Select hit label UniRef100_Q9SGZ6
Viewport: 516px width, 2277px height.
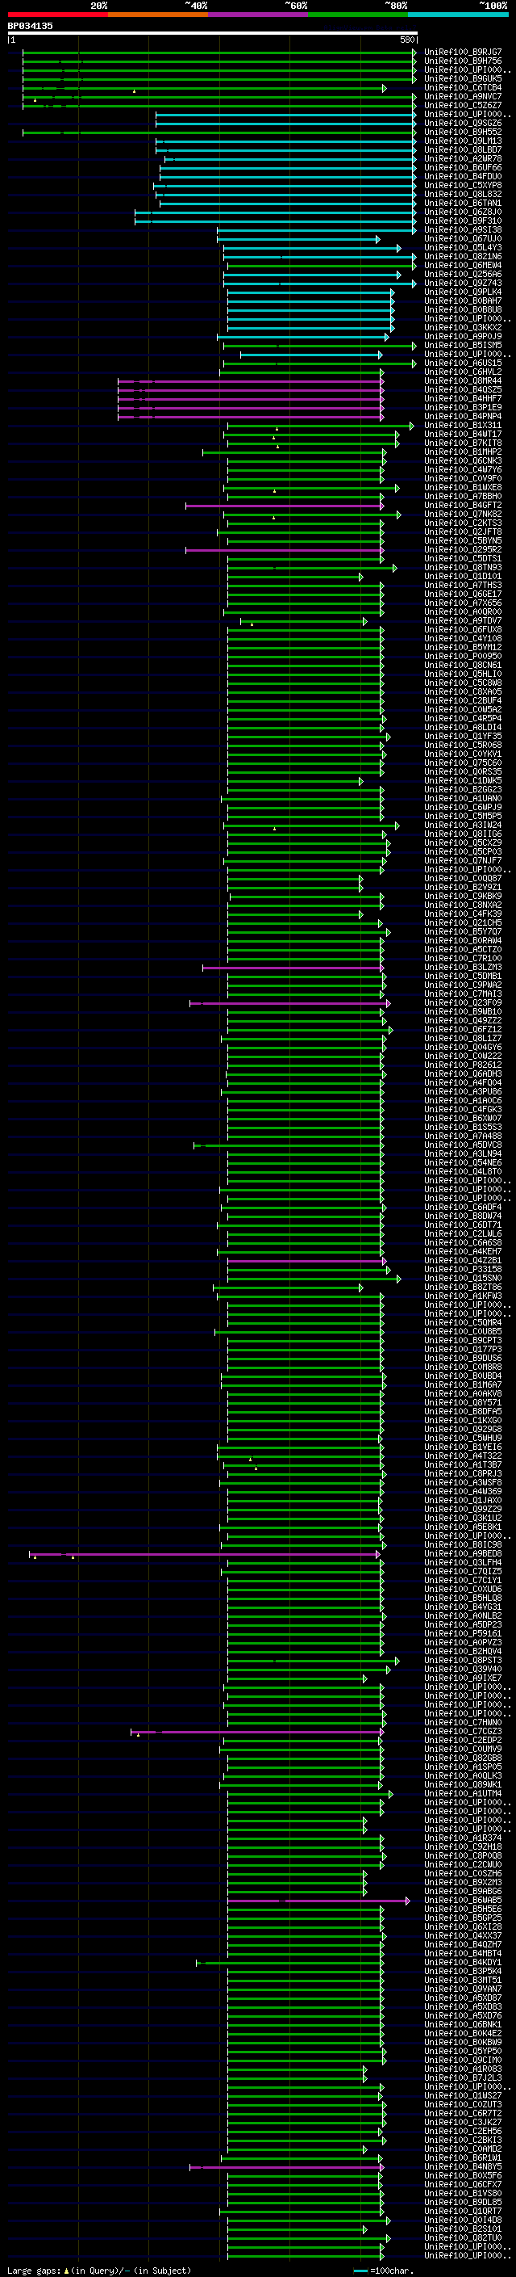(x=463, y=123)
